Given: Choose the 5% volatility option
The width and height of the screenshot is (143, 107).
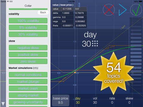Looking at the screenshot, I should point(28,28).
